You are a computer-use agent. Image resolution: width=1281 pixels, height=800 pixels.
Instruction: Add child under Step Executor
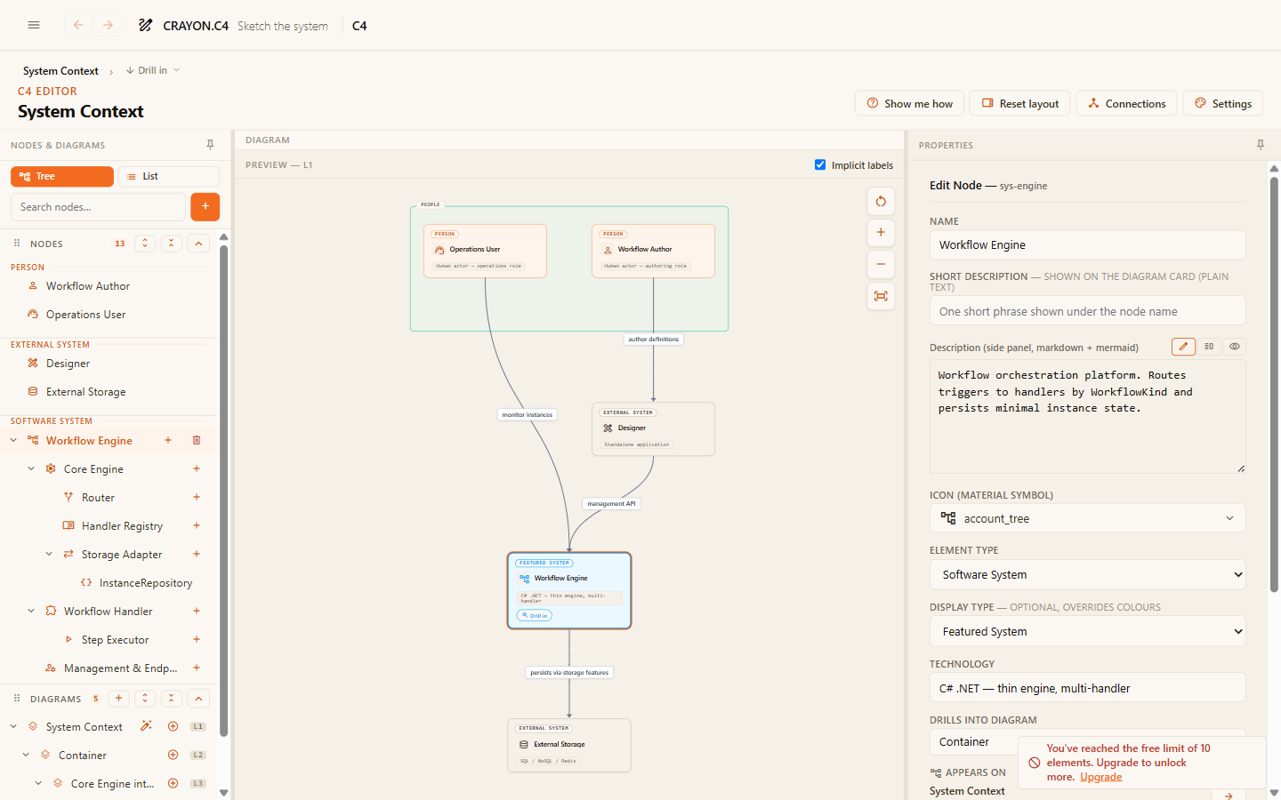pos(197,639)
